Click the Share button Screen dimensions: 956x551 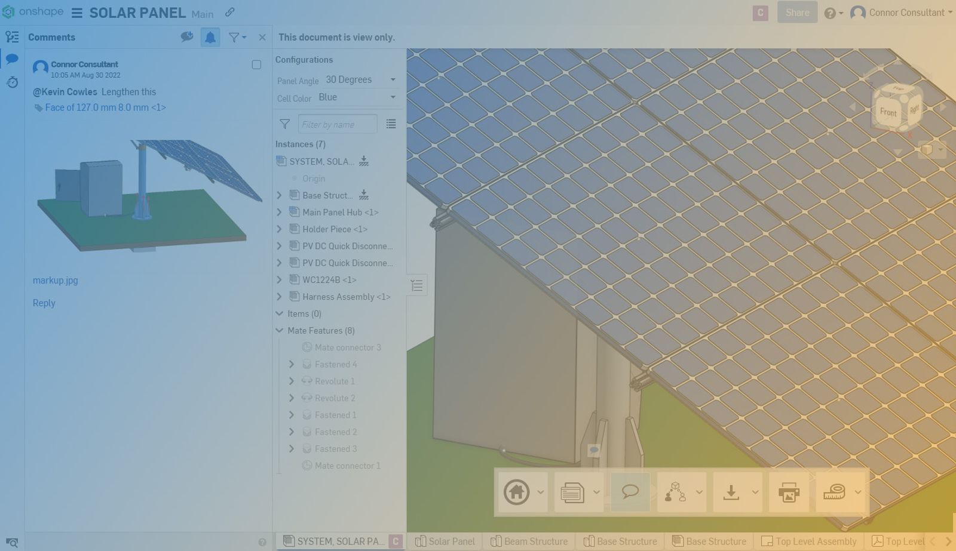pos(797,13)
